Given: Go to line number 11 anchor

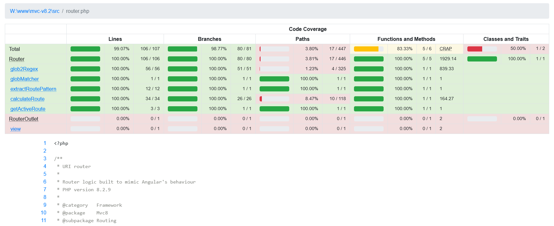Looking at the screenshot, I should pyautogui.click(x=43, y=220).
